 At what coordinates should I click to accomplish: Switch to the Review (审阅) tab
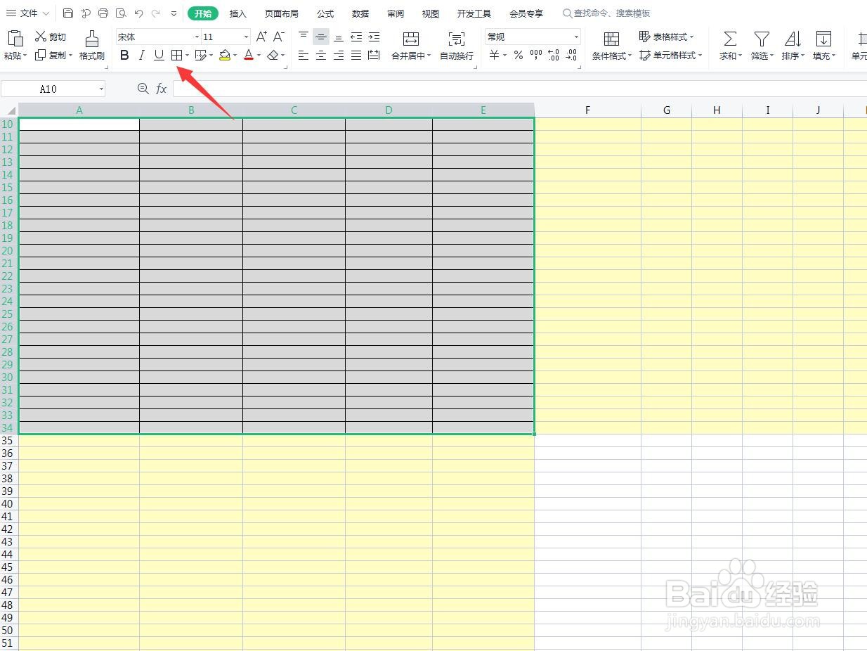[x=396, y=13]
